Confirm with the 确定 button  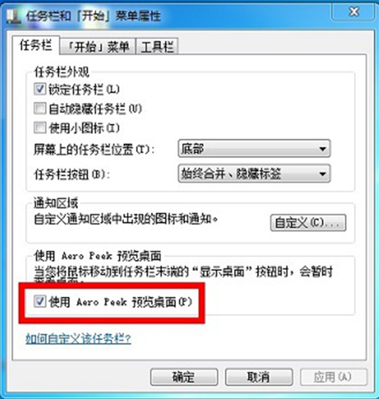pyautogui.click(x=184, y=377)
